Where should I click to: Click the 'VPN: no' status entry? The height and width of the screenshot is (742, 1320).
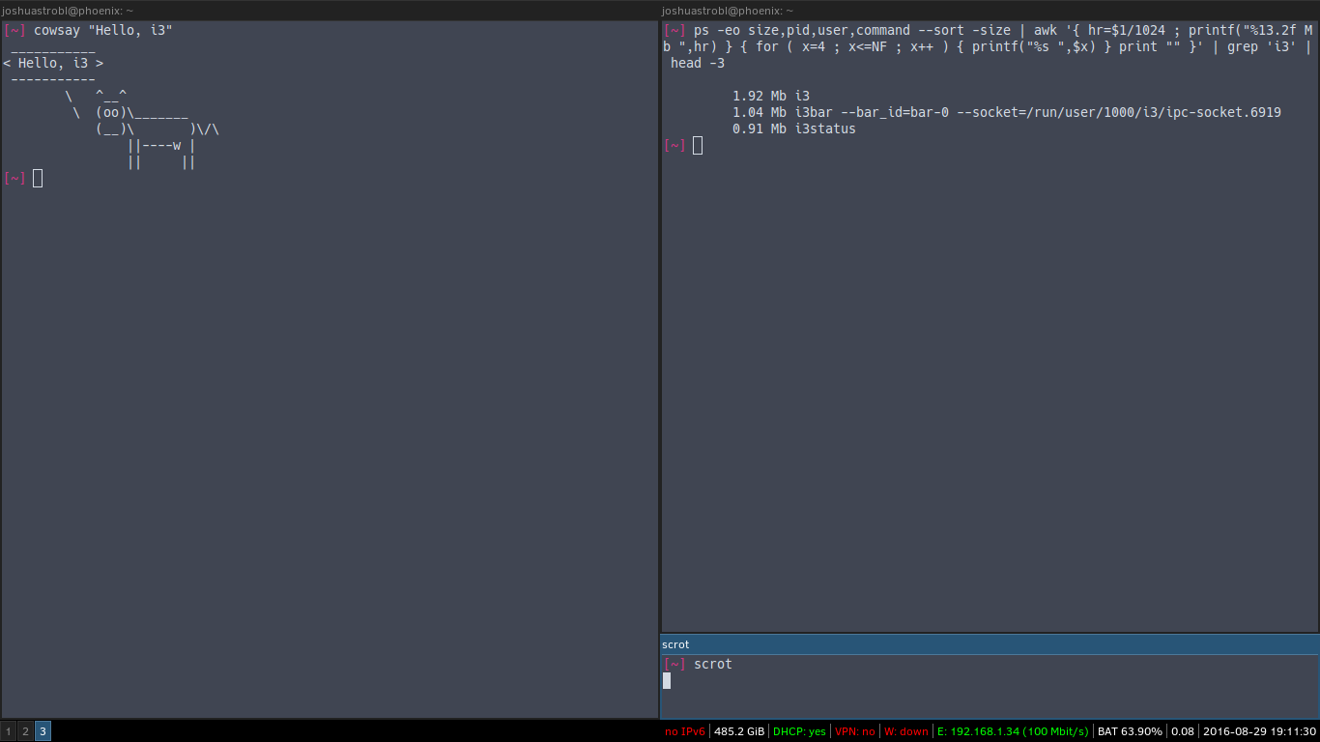(x=855, y=731)
